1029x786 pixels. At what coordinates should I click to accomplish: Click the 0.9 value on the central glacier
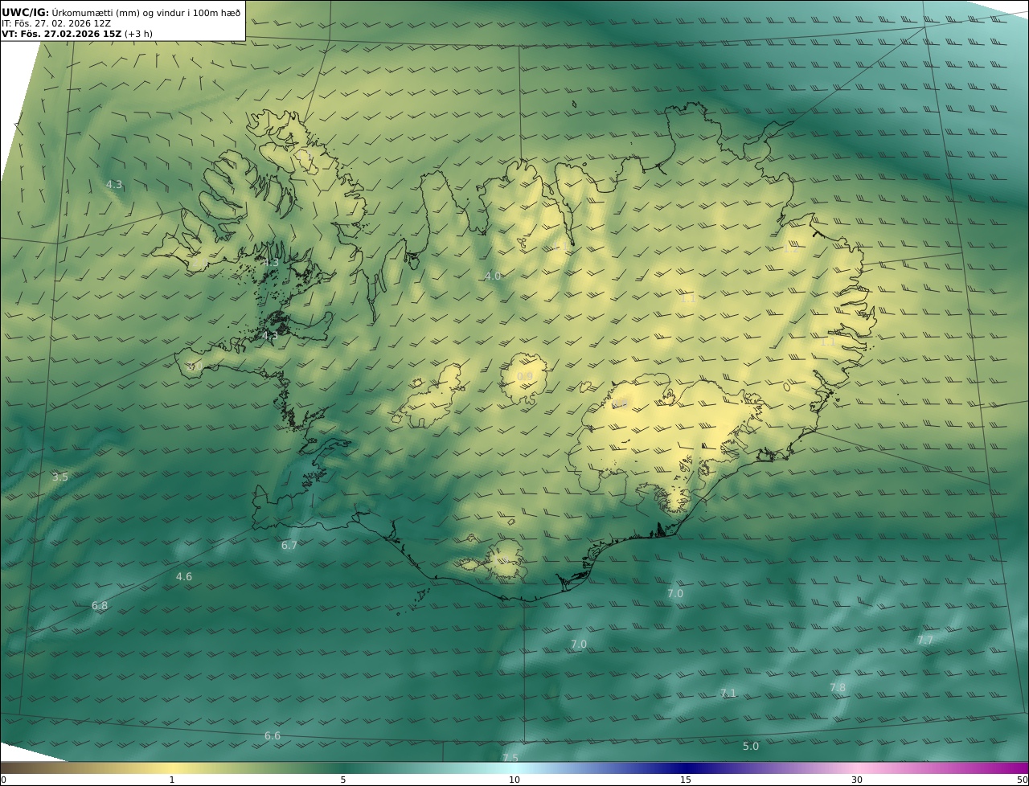pos(524,376)
